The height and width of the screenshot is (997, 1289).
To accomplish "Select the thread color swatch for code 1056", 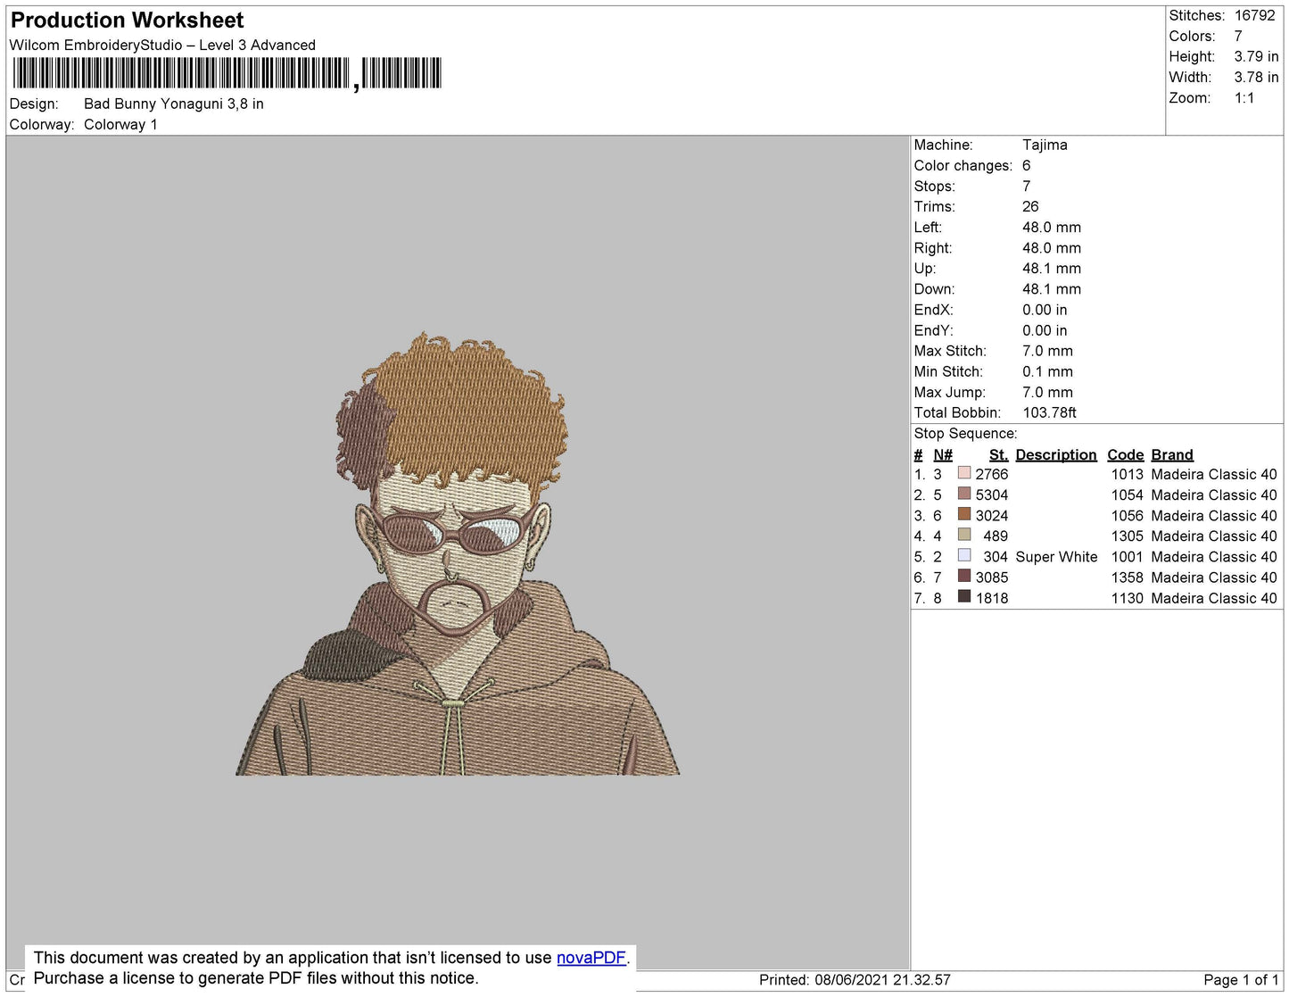I will coord(964,513).
